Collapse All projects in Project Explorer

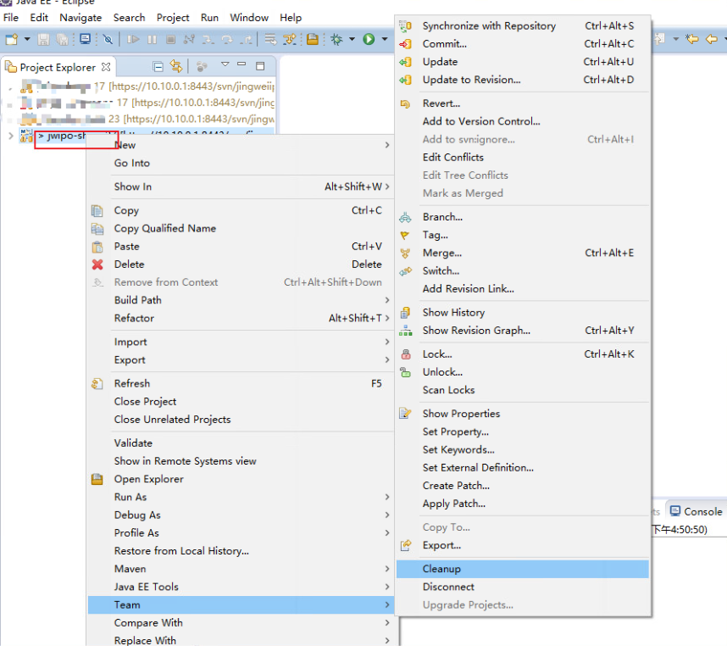(158, 66)
